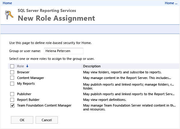Image resolution: width=180 pixels, height=129 pixels.
Task: Click the Group or user name field
Action: tap(64, 51)
